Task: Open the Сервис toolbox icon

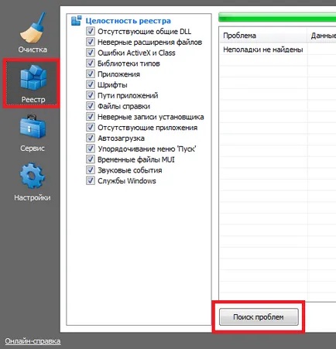Action: coord(33,127)
